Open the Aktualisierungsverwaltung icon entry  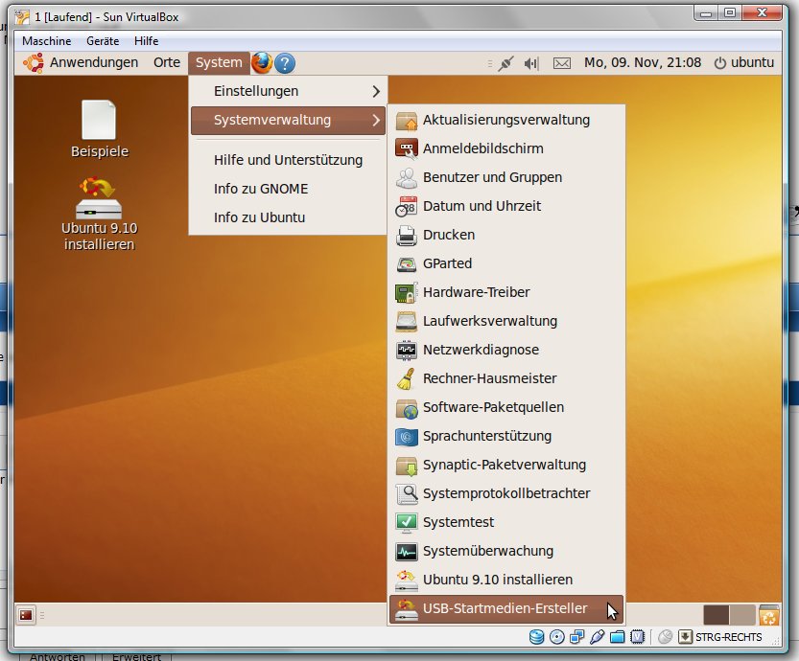406,120
